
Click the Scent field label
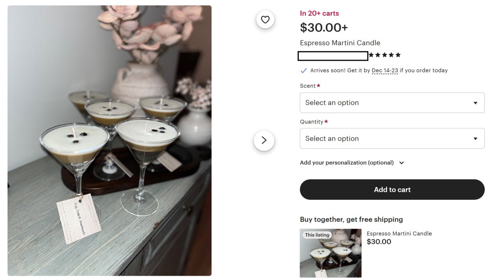[308, 86]
